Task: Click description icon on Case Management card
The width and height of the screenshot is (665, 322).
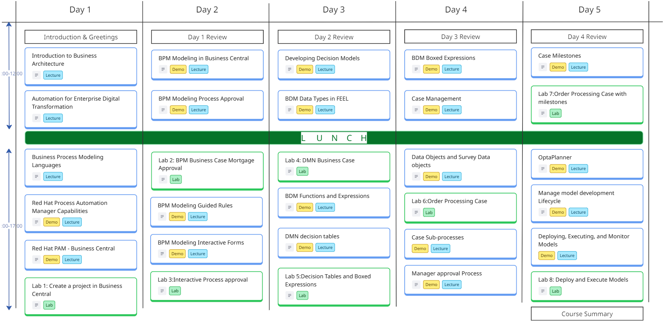Action: point(416,110)
